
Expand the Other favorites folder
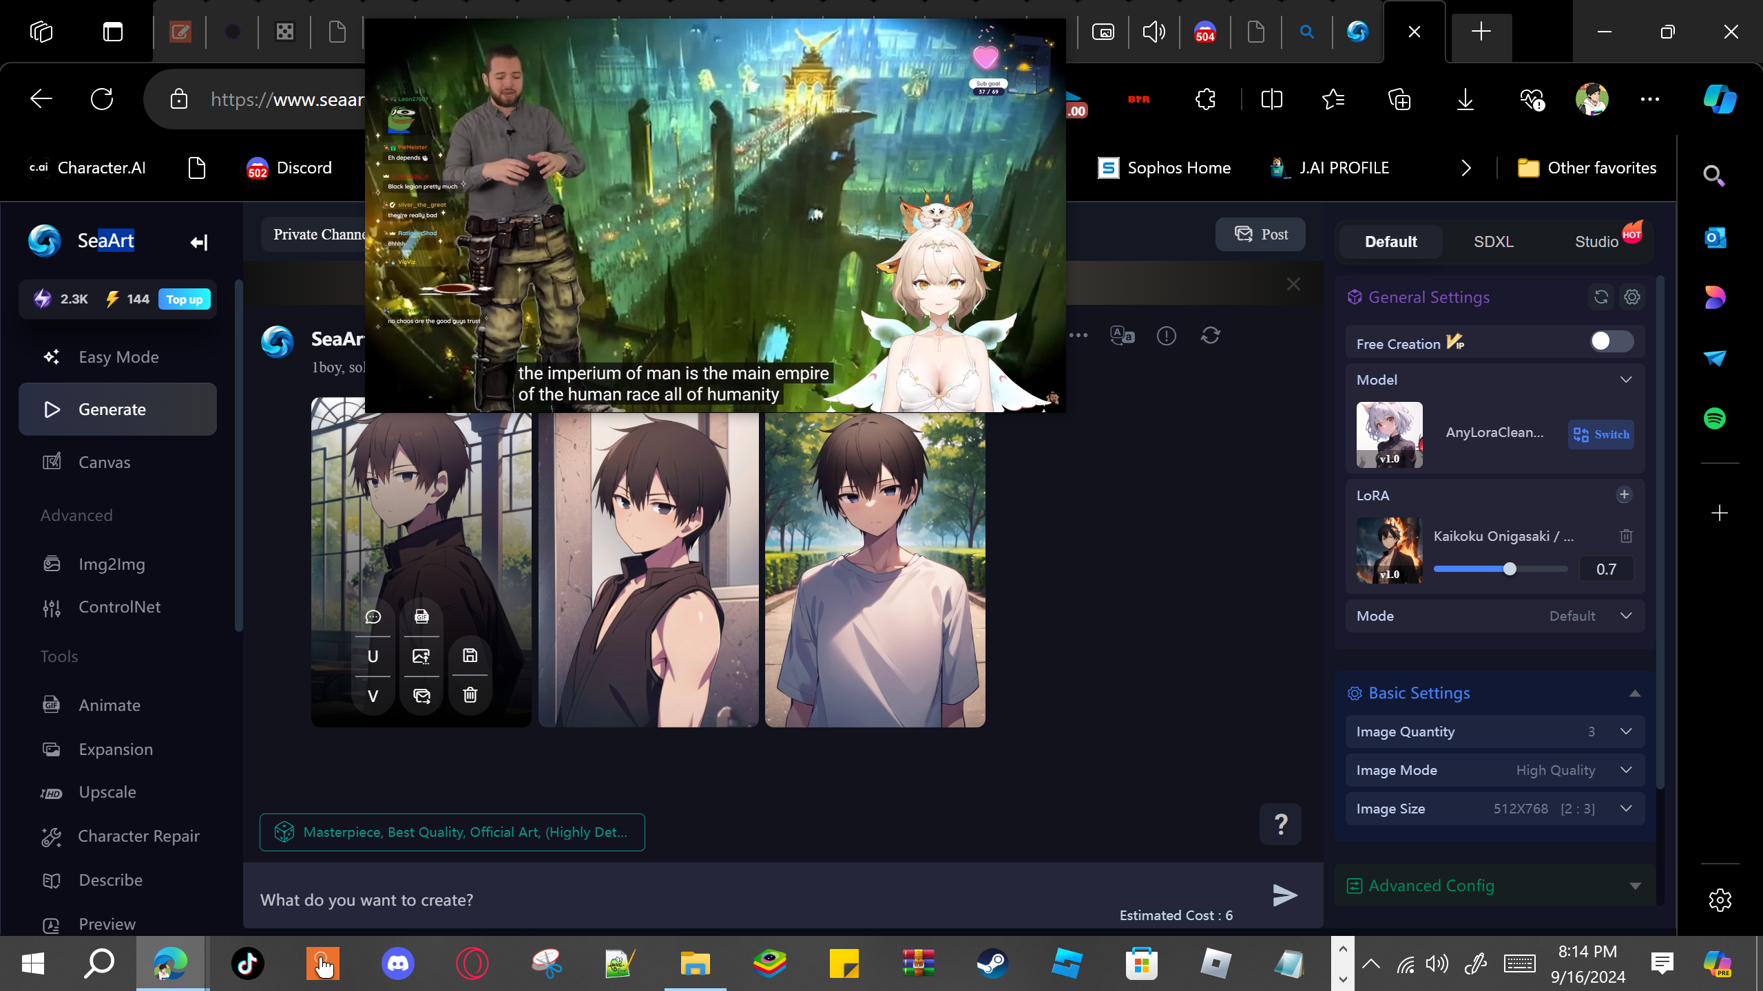(x=1587, y=168)
